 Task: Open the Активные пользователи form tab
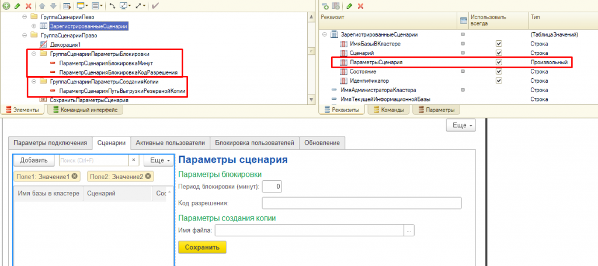tap(171, 143)
